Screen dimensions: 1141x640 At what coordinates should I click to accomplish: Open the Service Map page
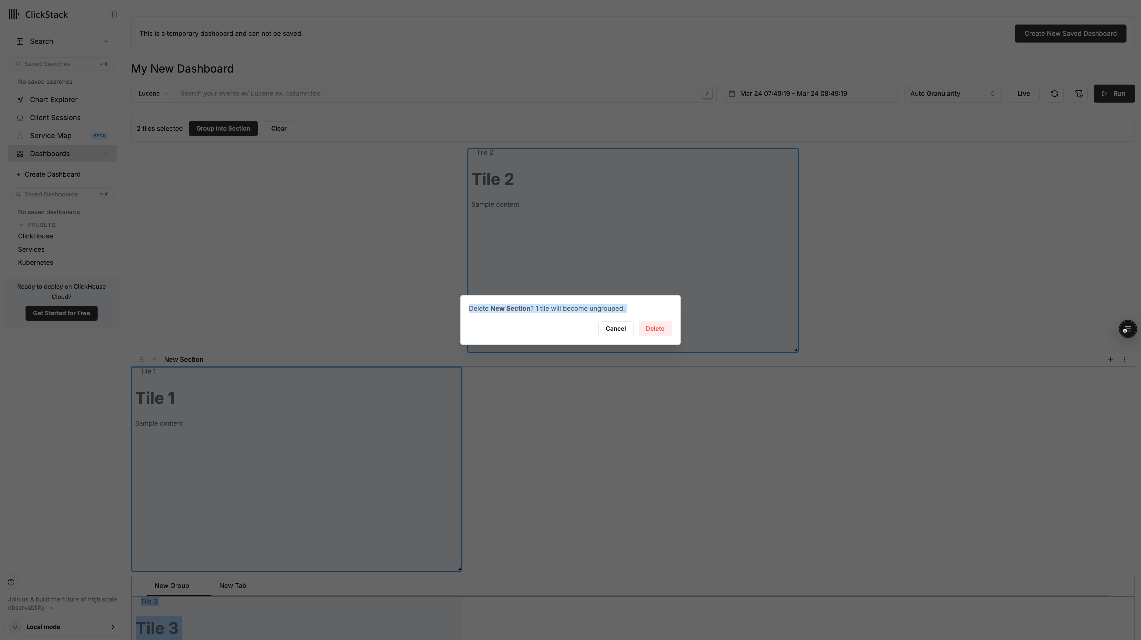51,136
